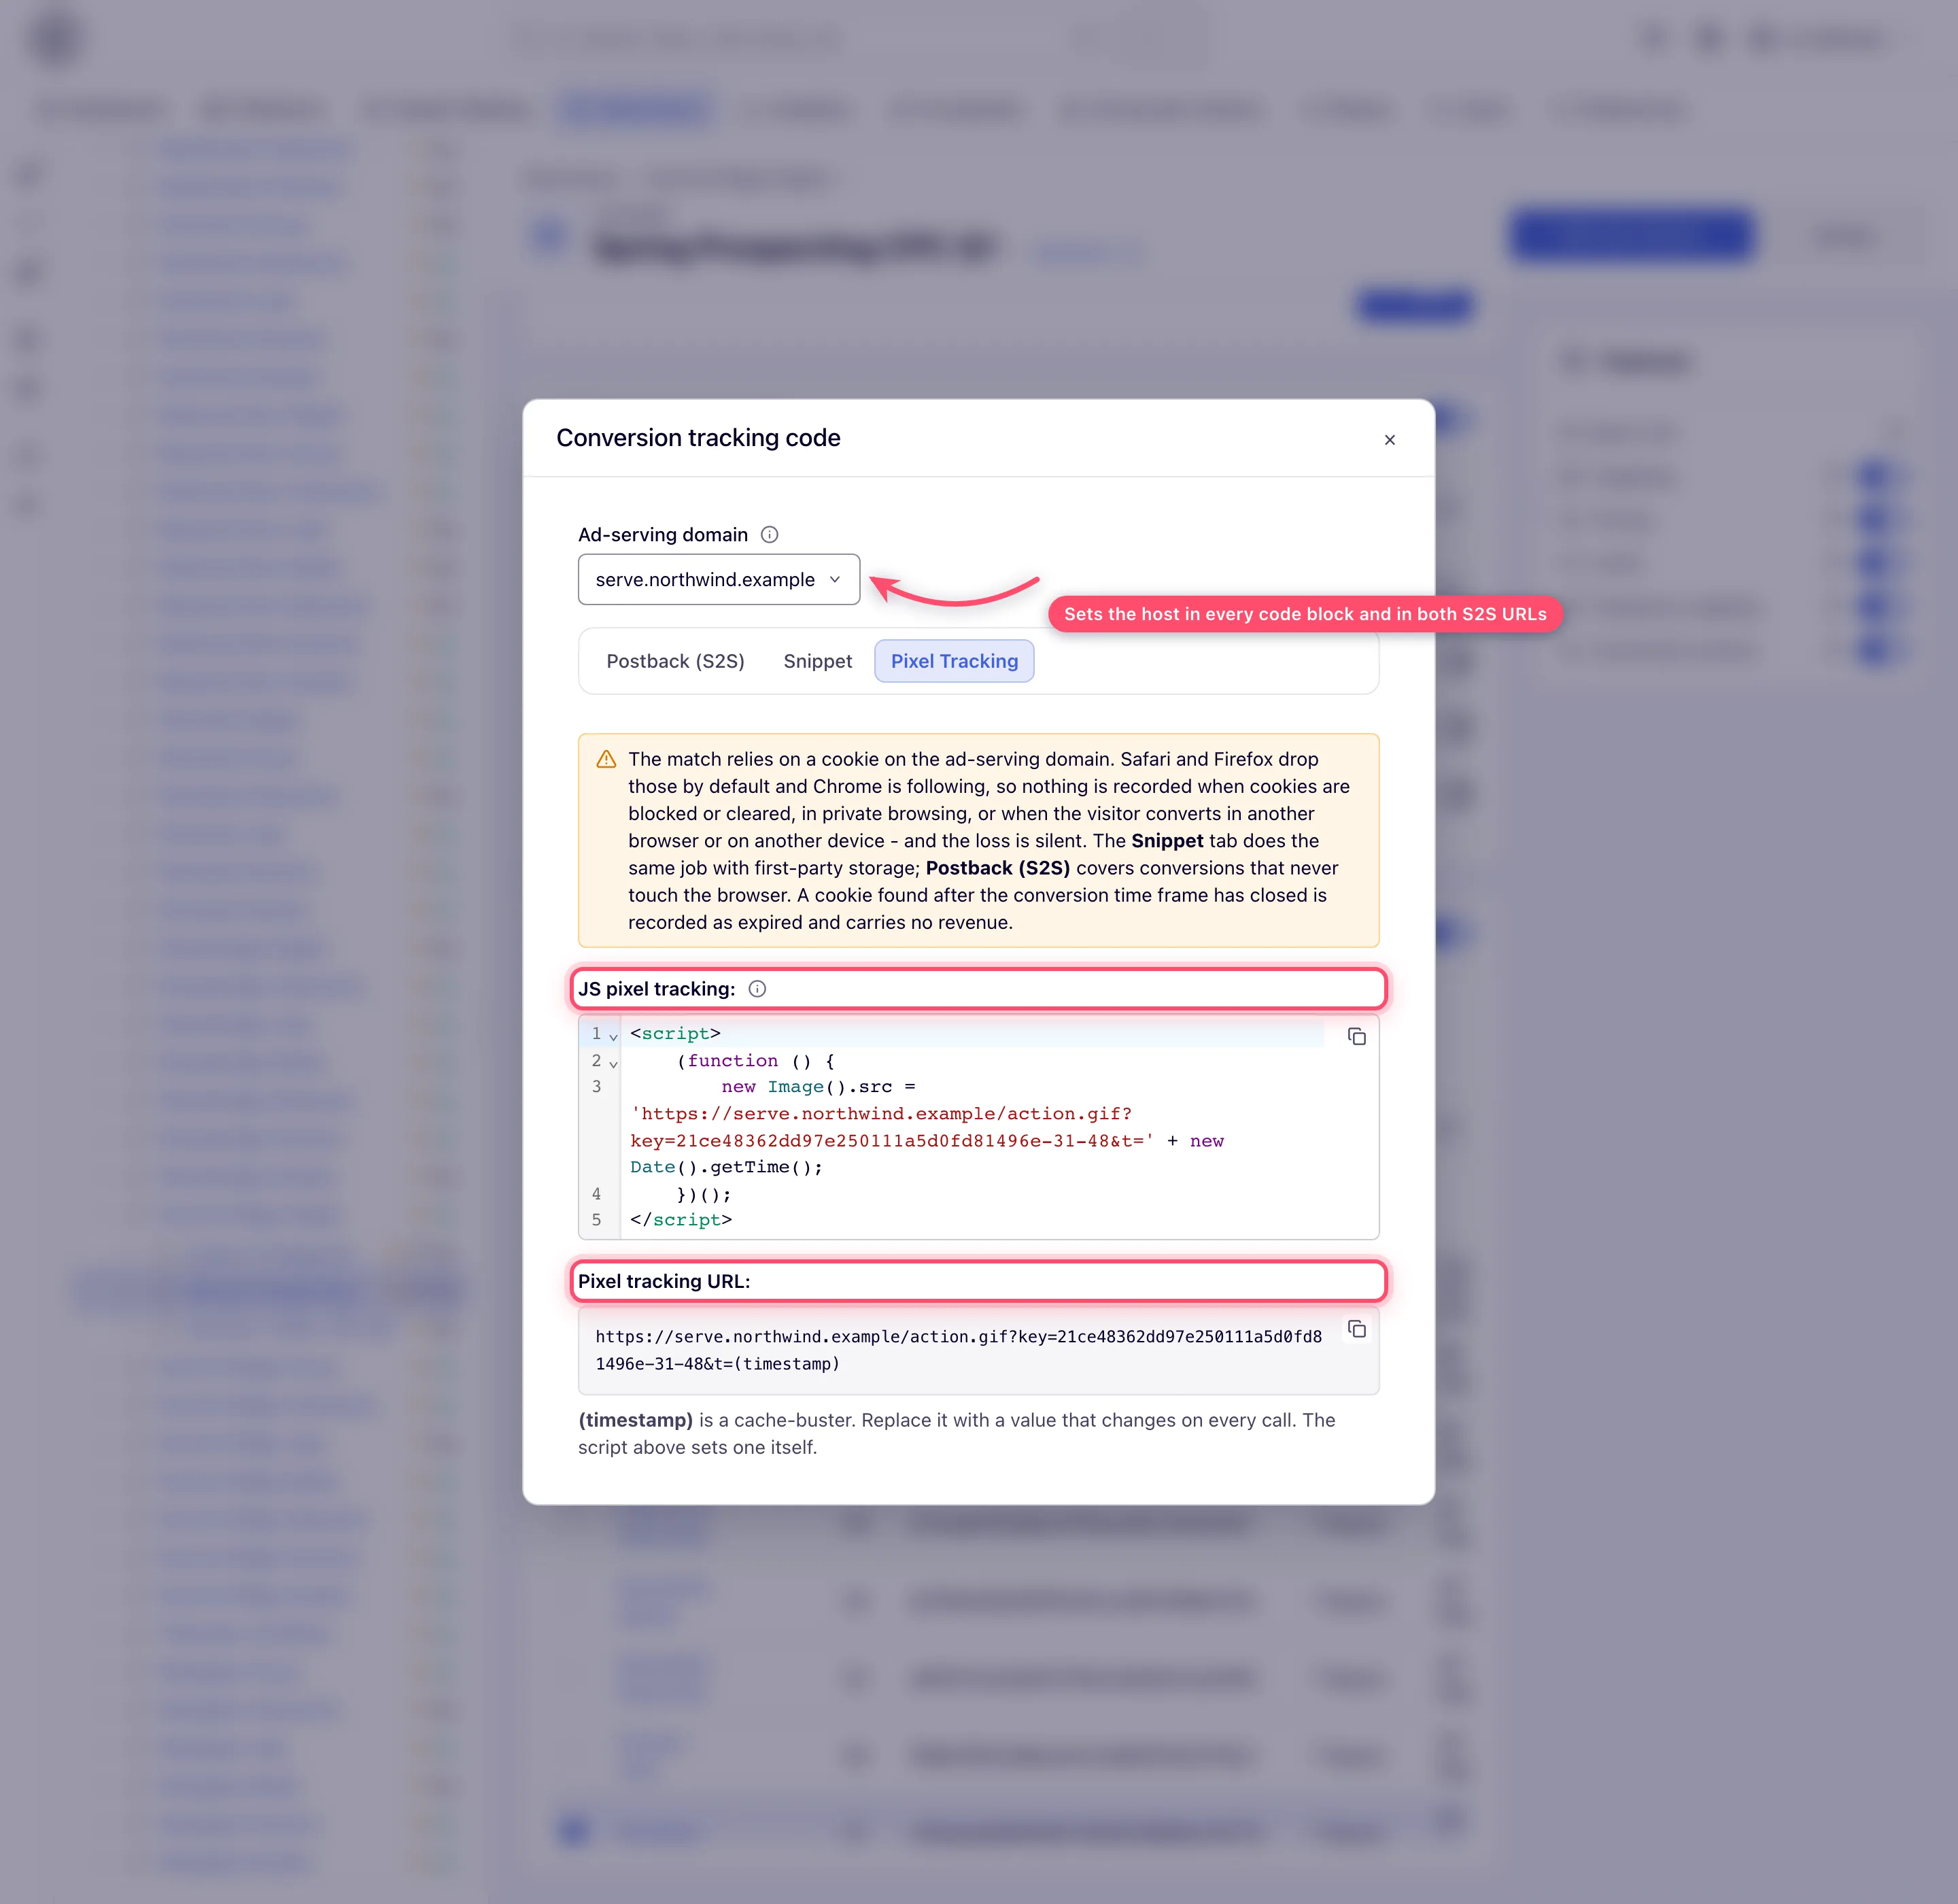Select the Pixel Tracking tab
This screenshot has height=1904, width=1958.
point(954,661)
